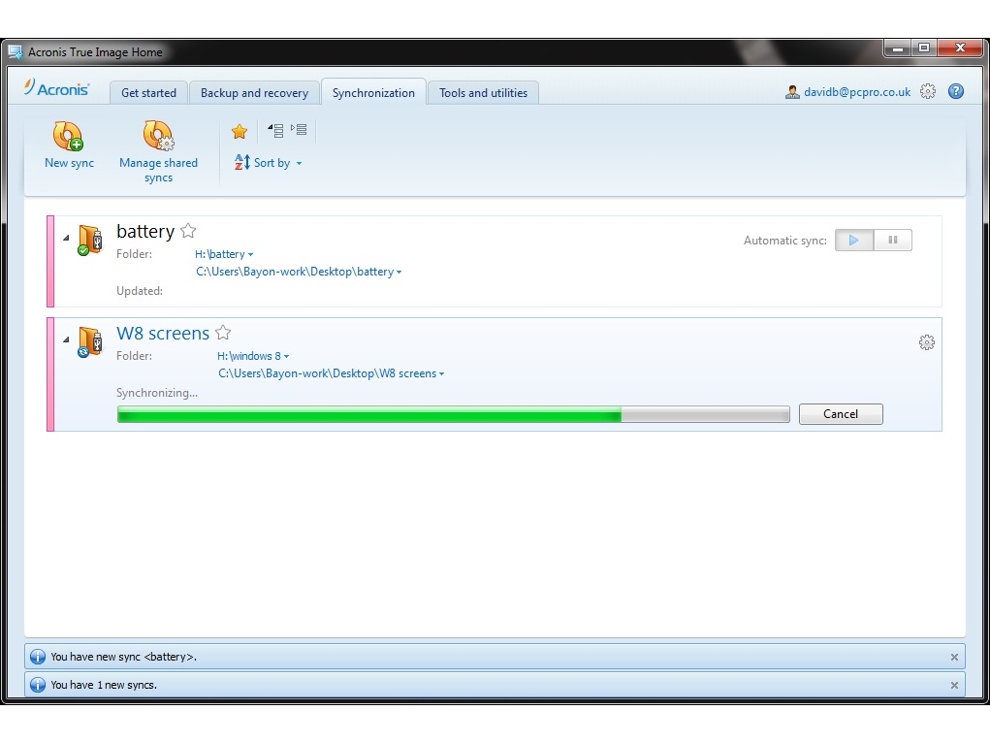Image resolution: width=990 pixels, height=743 pixels.
Task: Dismiss the 1 new syncs notification
Action: [x=954, y=685]
